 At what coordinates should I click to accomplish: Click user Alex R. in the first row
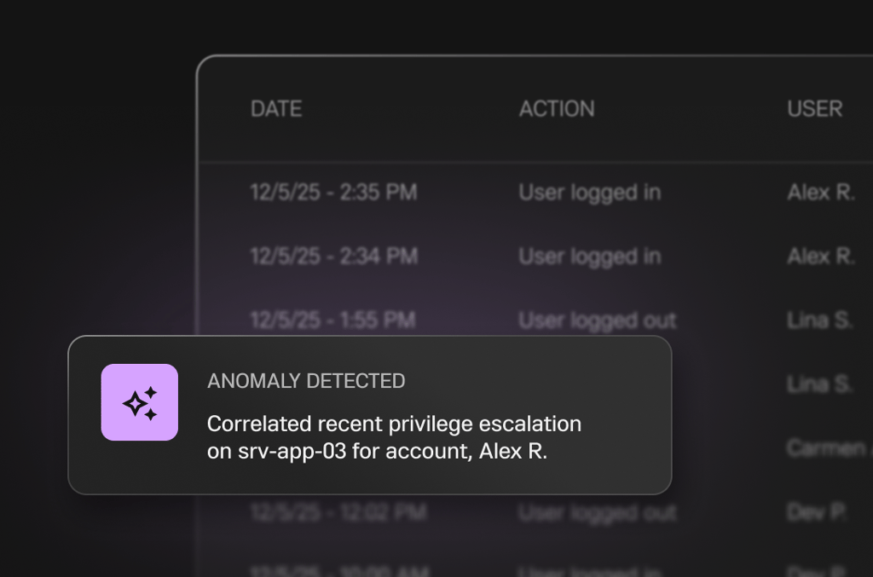820,193
